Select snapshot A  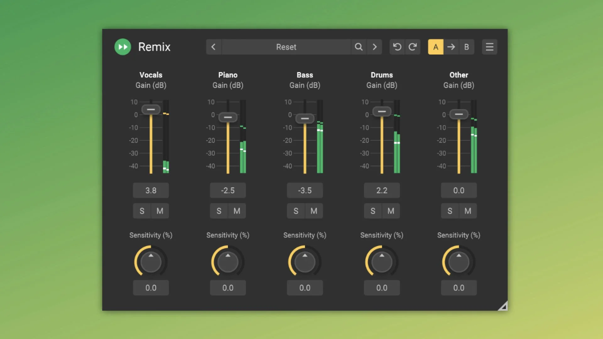click(x=436, y=47)
